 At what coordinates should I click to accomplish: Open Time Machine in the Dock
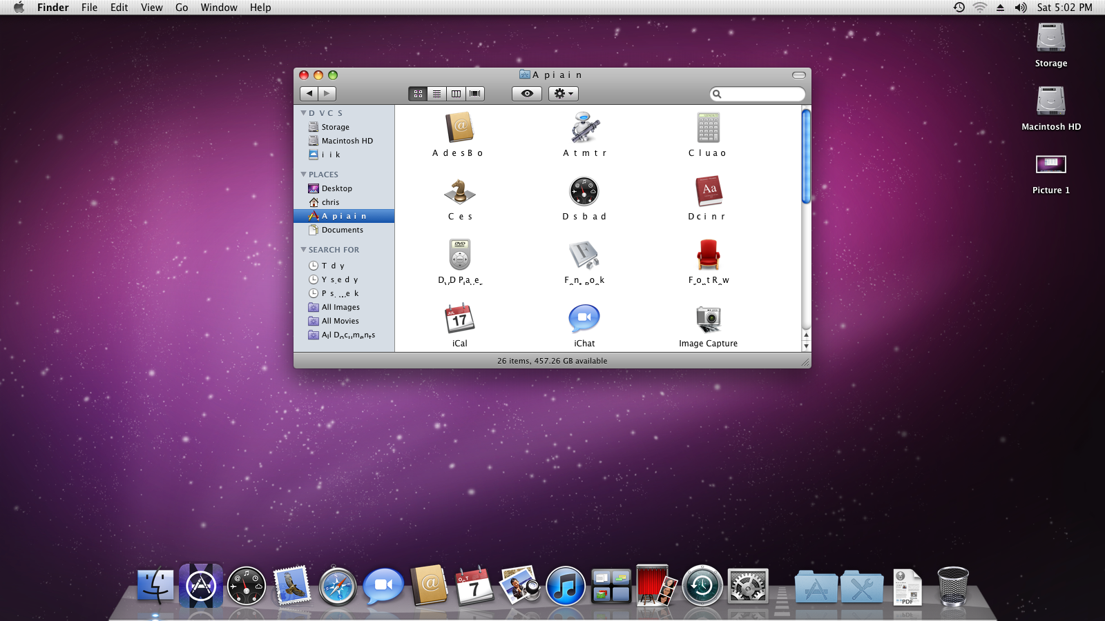702,586
